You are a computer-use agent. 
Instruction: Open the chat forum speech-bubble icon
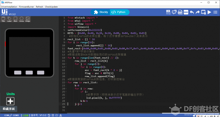[x=174, y=12]
